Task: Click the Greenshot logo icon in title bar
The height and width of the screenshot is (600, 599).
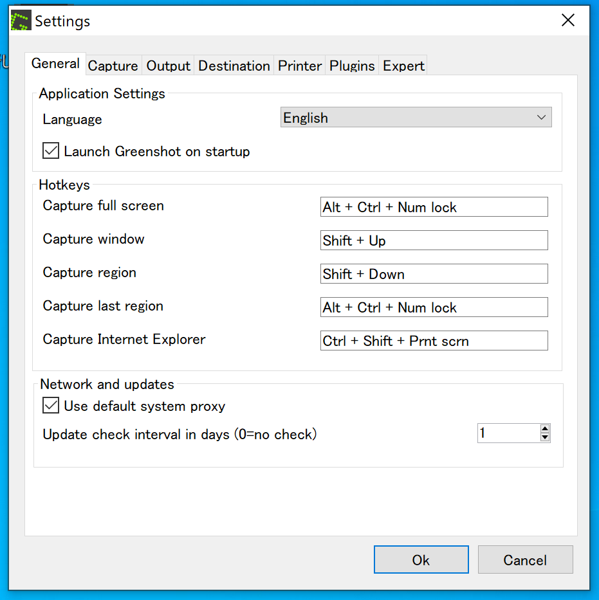Action: pos(21,21)
